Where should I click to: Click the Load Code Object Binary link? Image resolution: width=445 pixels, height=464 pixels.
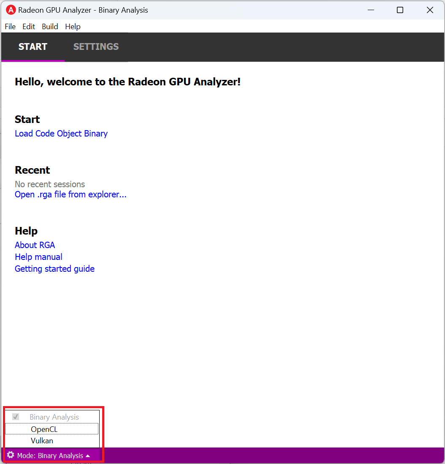(x=61, y=134)
